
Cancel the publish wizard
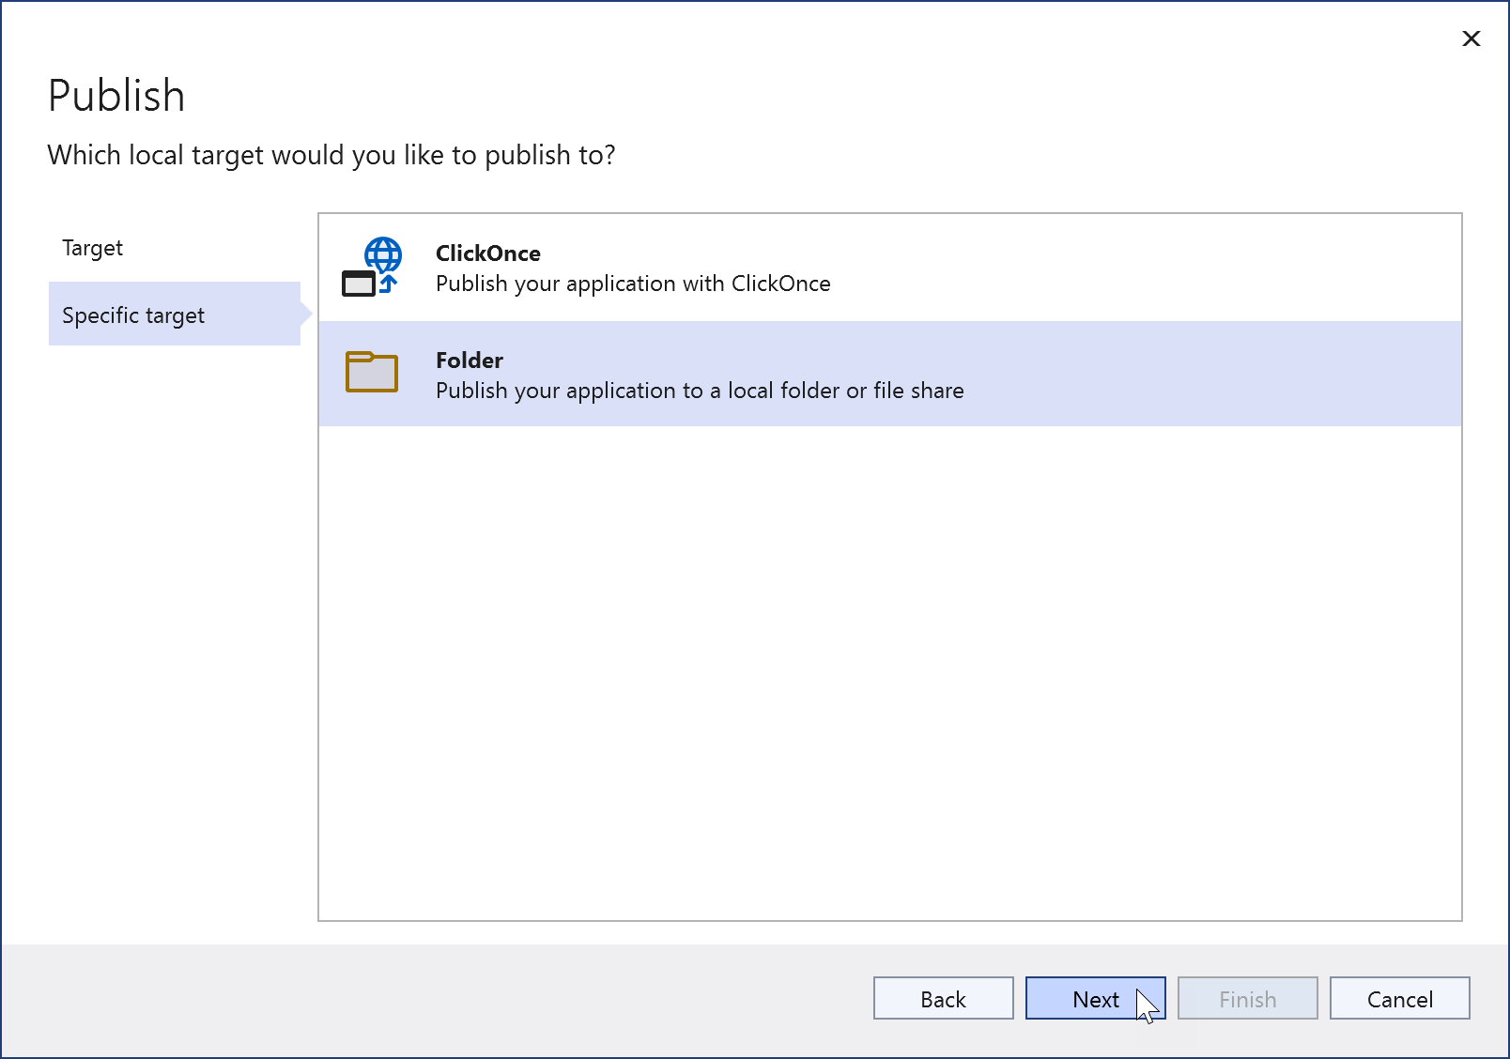click(1399, 999)
